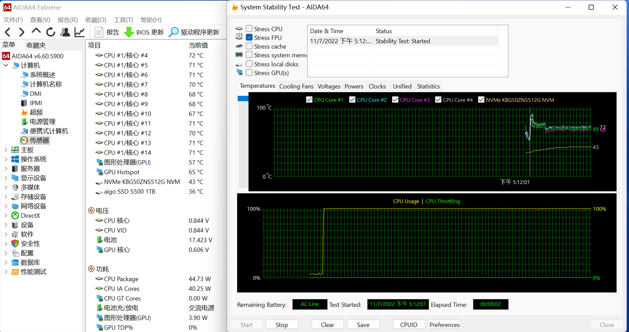Enable Stress cache checkbox
This screenshot has height=332, width=629.
pos(249,46)
